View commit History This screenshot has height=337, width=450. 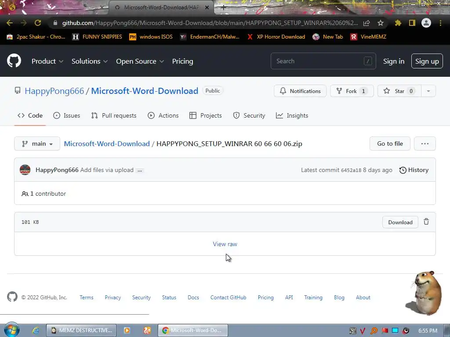(x=414, y=170)
